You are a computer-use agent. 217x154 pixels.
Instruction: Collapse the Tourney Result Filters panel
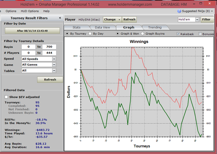tap(60, 18)
